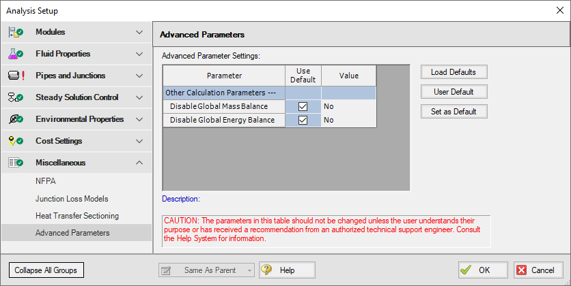Click the Environmental Properties leaf icon
The image size is (571, 286).
(15, 119)
